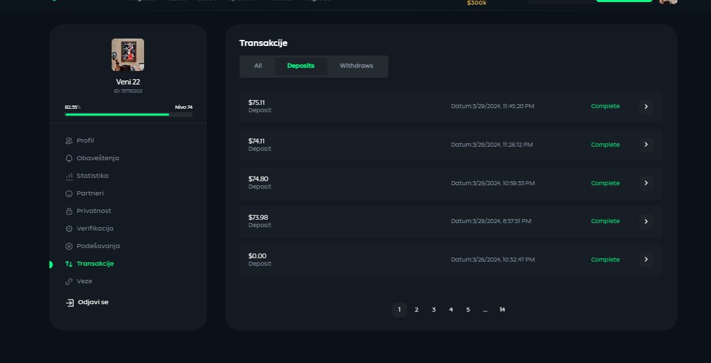This screenshot has height=363, width=711.
Task: Switch to the Withdraws tab
Action: tap(357, 66)
